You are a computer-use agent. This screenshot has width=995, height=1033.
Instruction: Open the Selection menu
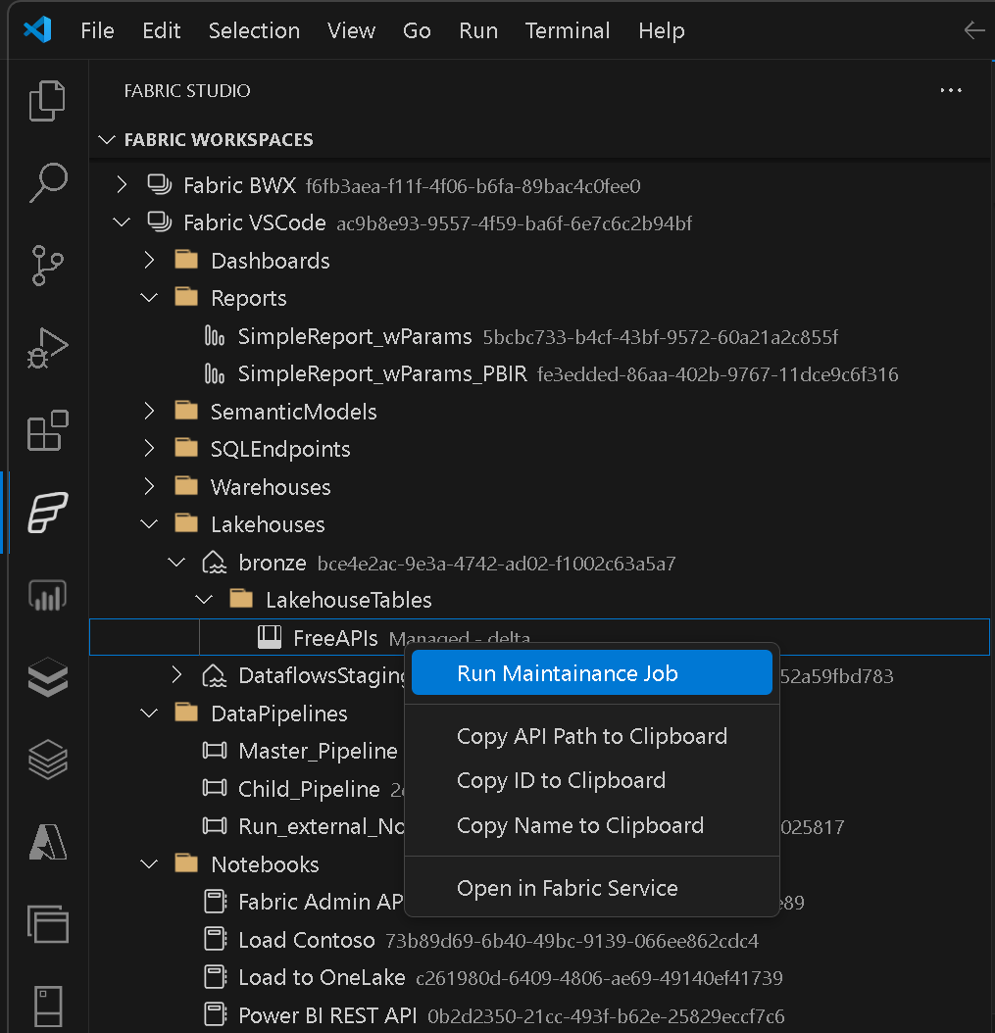tap(254, 30)
